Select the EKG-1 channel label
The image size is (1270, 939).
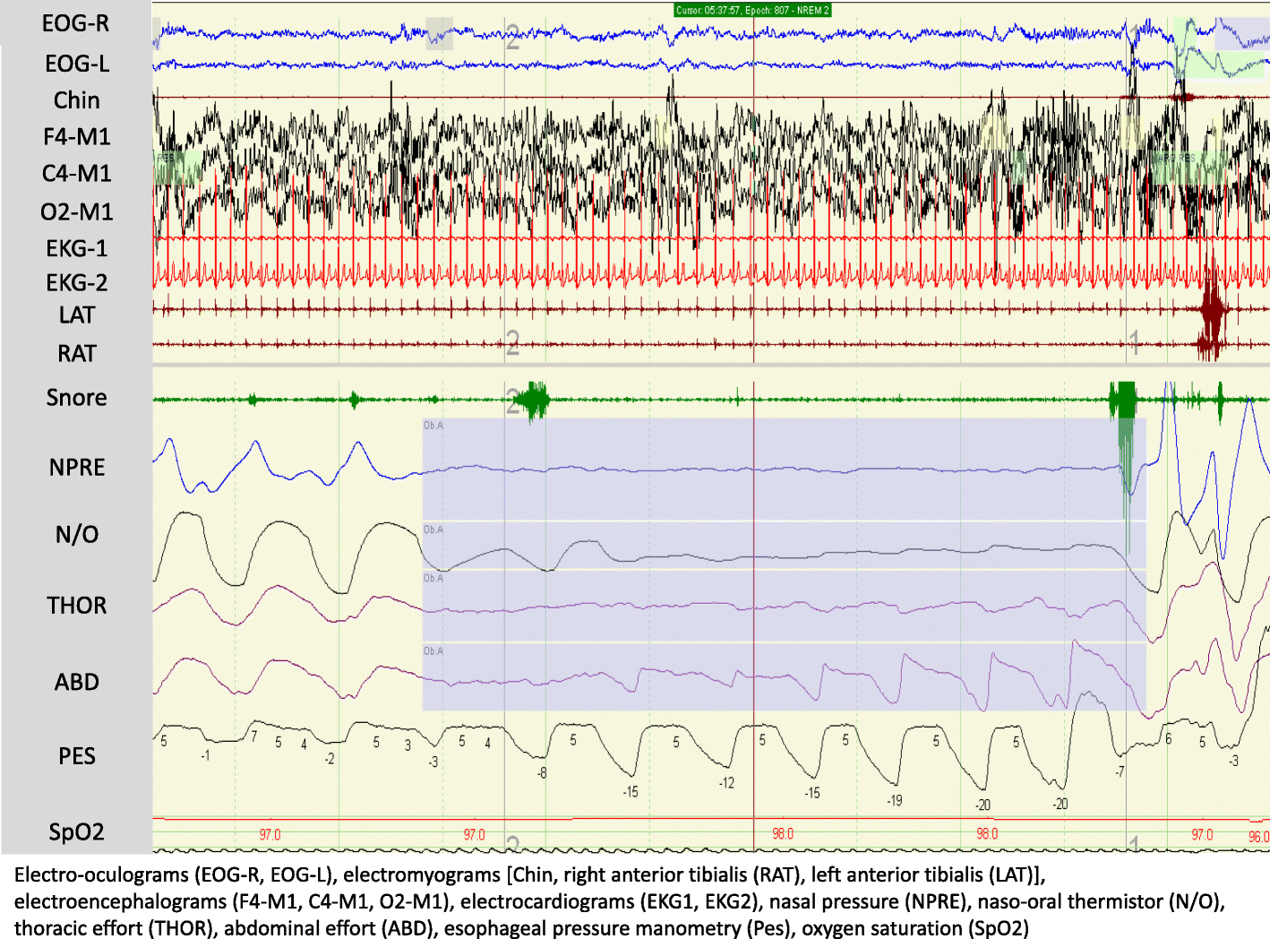point(77,248)
